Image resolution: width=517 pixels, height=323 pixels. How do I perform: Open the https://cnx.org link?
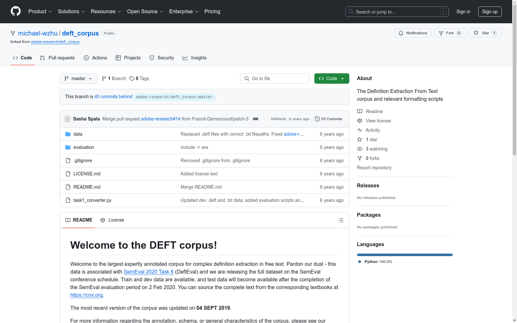point(87,295)
